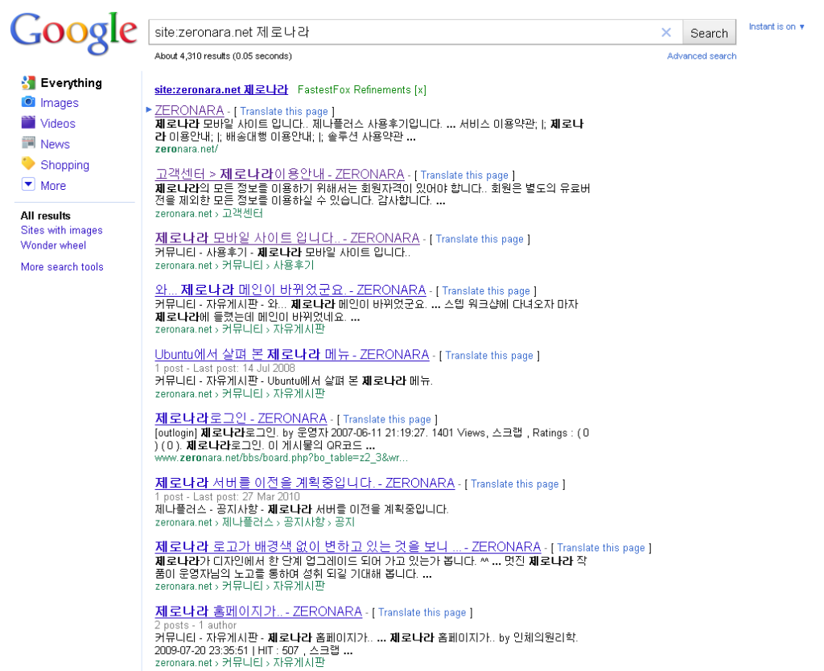The width and height of the screenshot is (824, 671).
Task: Open News search via newspaper icon
Action: click(28, 143)
